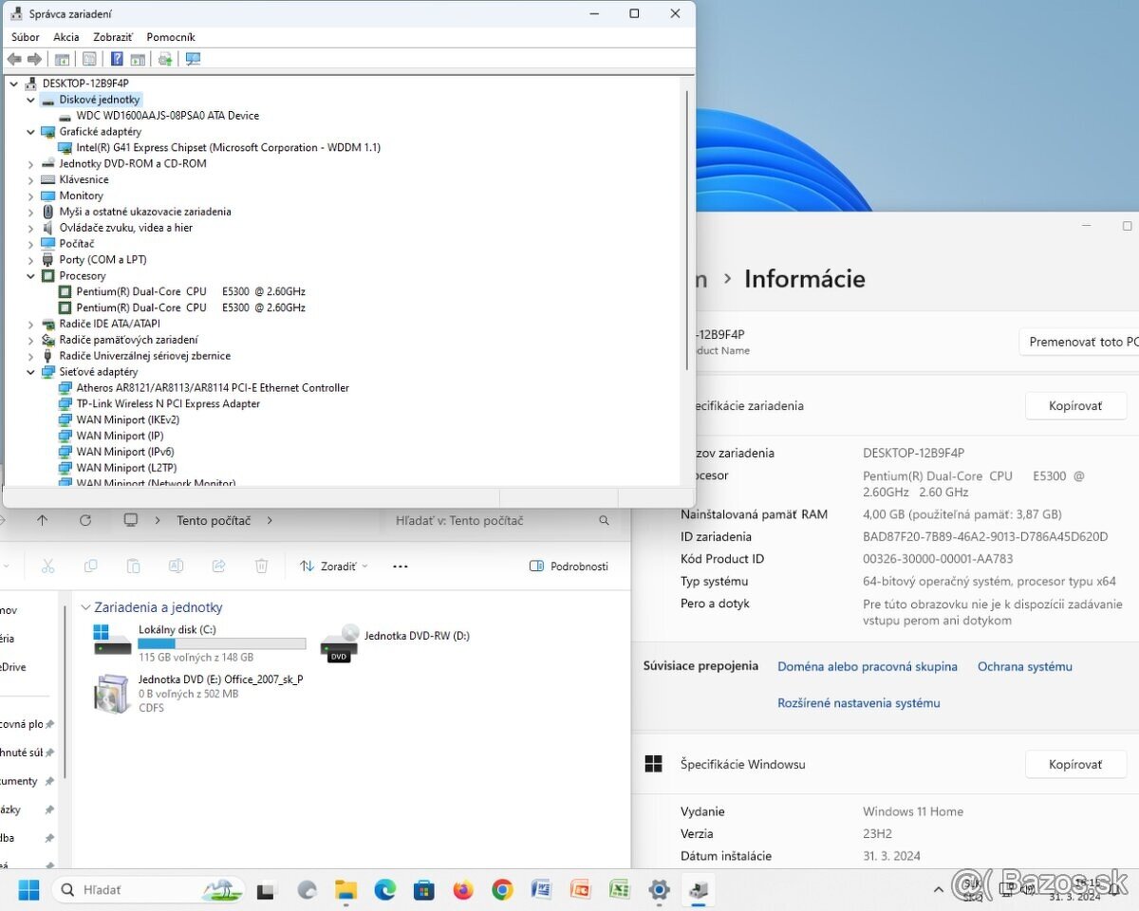Open the Zobraziť menu

pyautogui.click(x=112, y=37)
